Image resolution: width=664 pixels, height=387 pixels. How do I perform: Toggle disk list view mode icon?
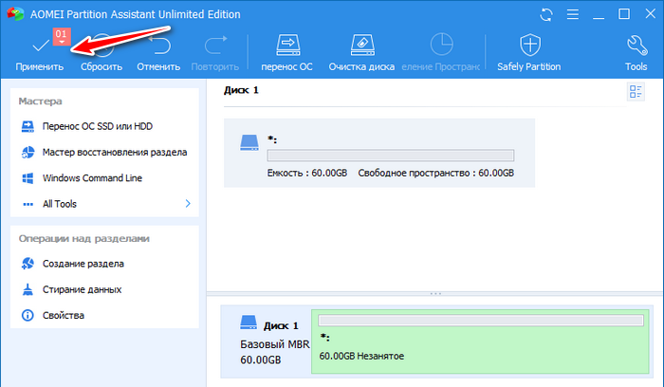[636, 91]
